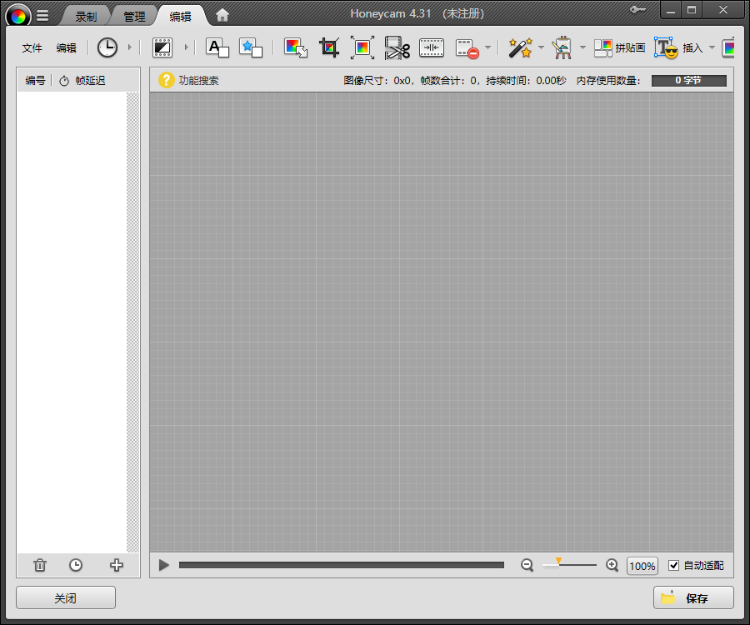Select the resize image icon
Image resolution: width=750 pixels, height=625 pixels.
tap(362, 47)
